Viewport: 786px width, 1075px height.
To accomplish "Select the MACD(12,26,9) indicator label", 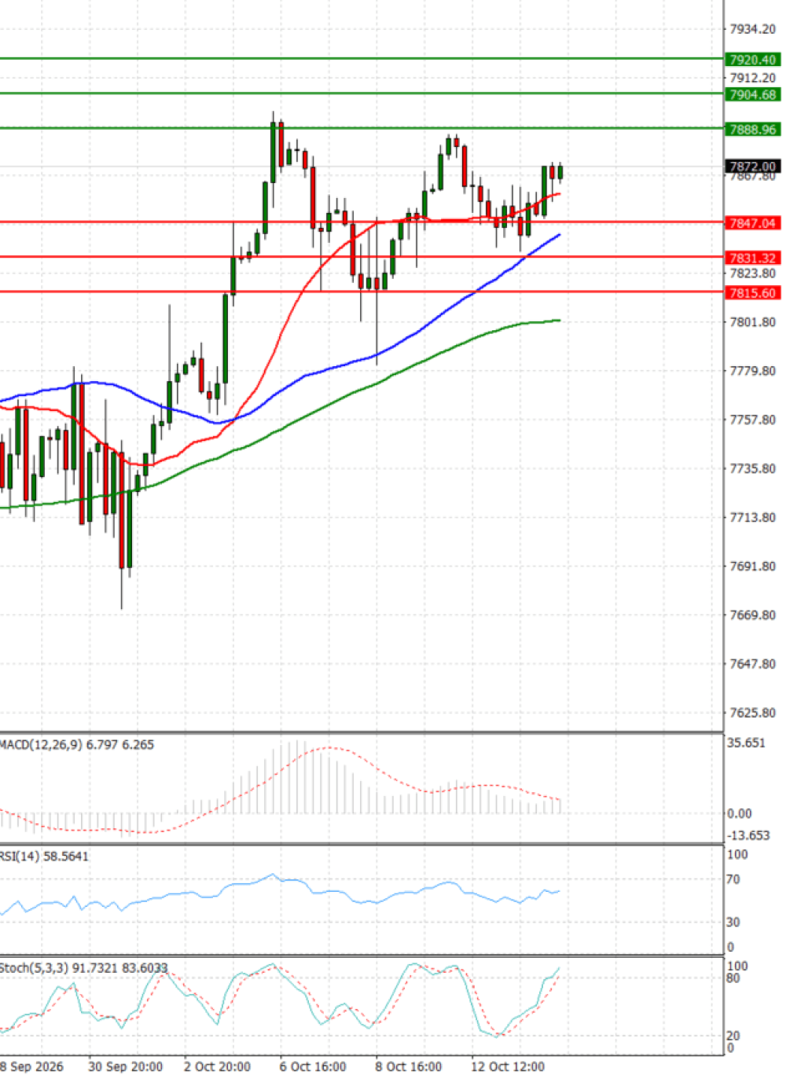I will point(41,744).
